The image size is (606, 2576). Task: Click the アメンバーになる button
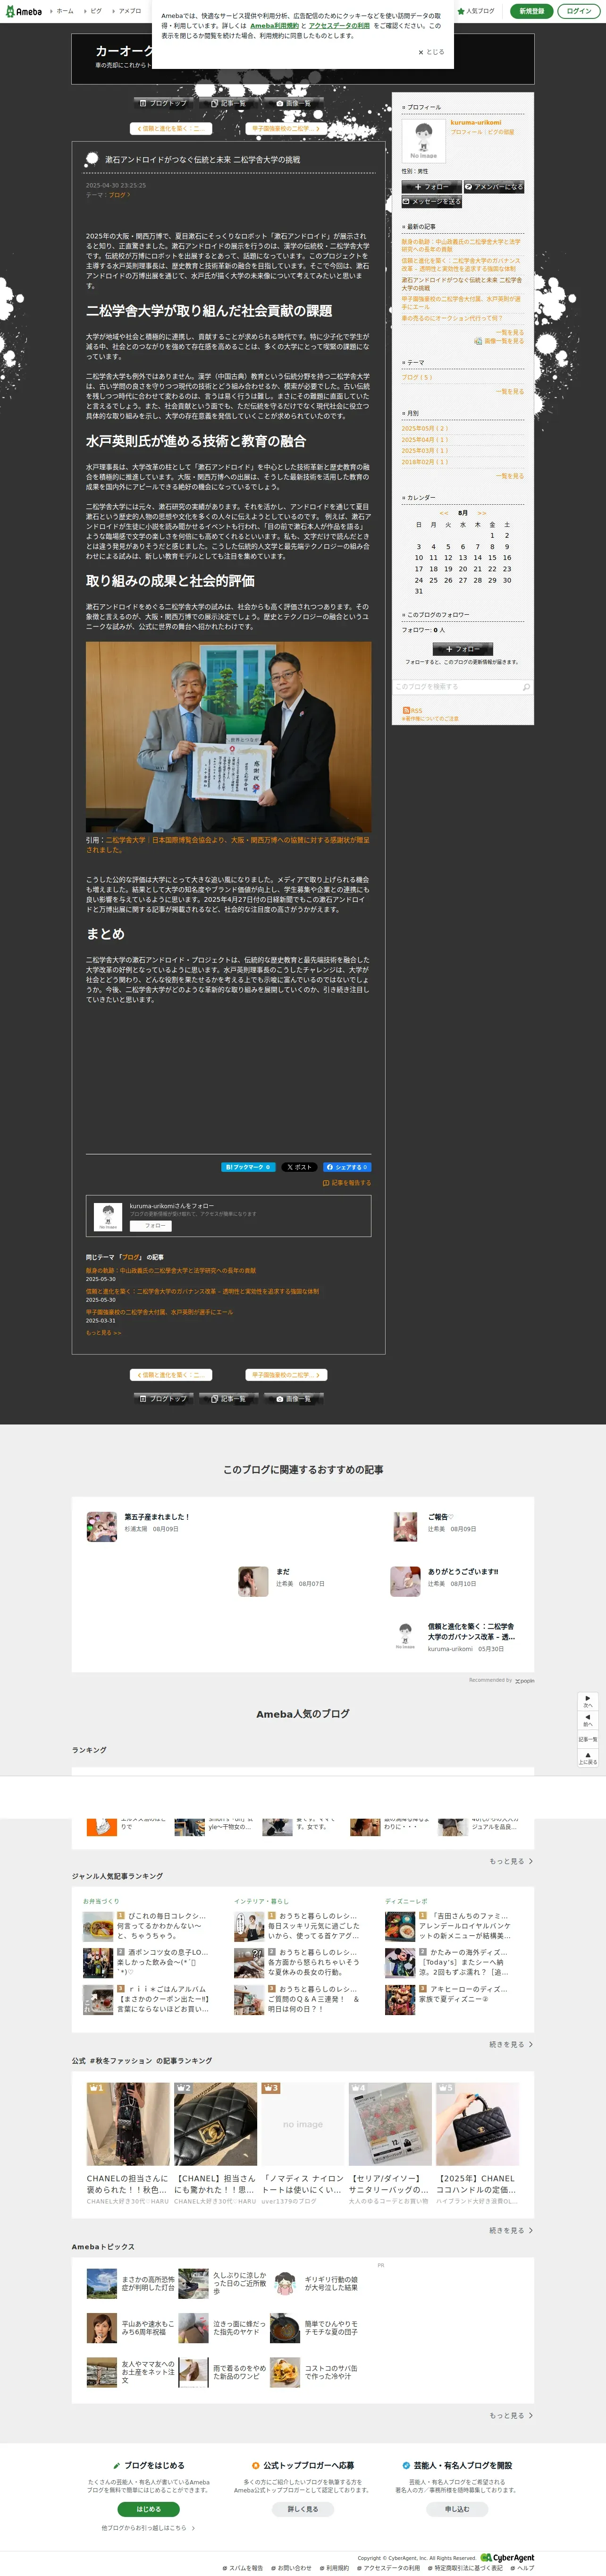(x=494, y=187)
